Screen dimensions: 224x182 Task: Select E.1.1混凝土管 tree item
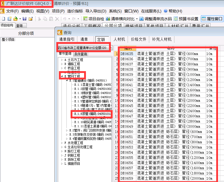pos(93,85)
